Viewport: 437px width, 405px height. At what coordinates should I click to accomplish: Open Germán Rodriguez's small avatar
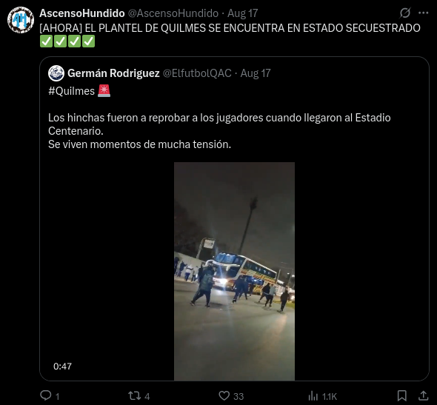[x=56, y=73]
